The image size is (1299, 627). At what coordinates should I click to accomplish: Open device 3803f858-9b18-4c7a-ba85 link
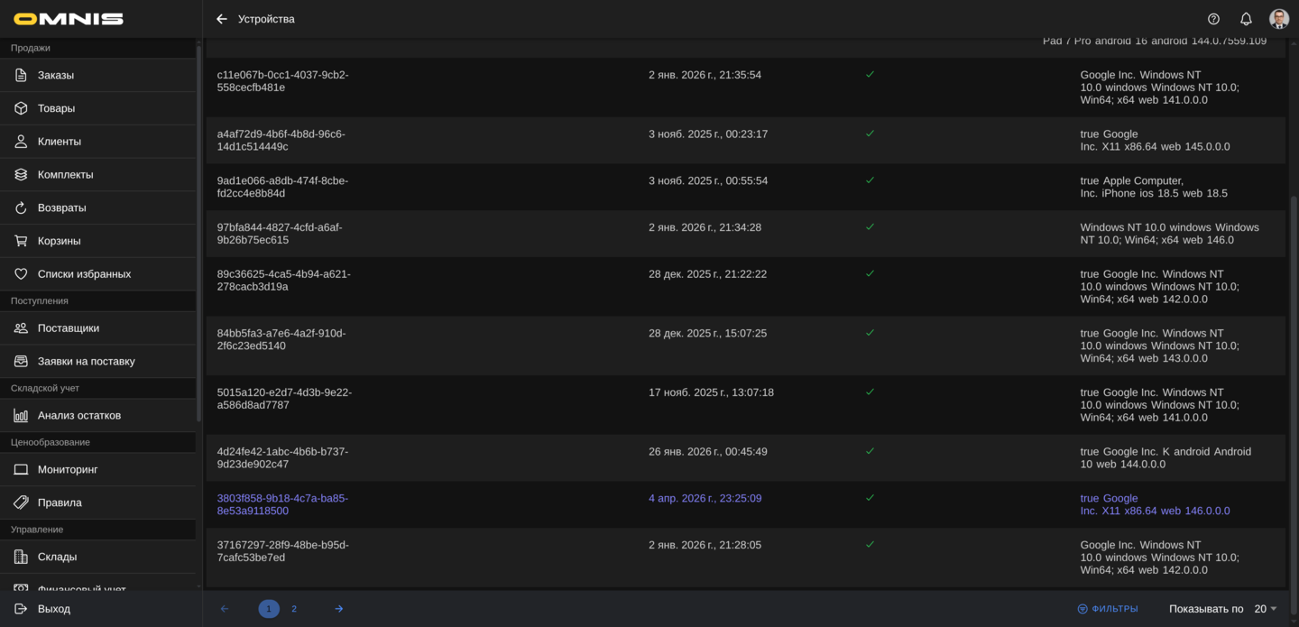[x=282, y=504]
